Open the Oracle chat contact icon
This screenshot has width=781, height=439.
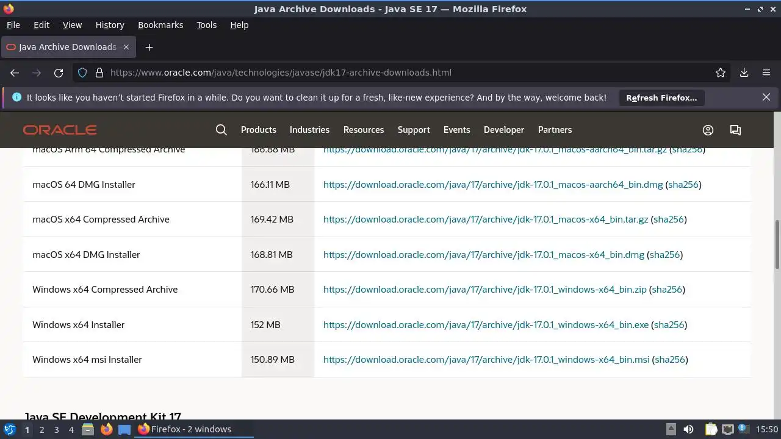point(735,130)
